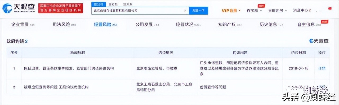Open 消息中心 notifications
This screenshot has height=105, width=339.
pyautogui.click(x=302, y=11)
